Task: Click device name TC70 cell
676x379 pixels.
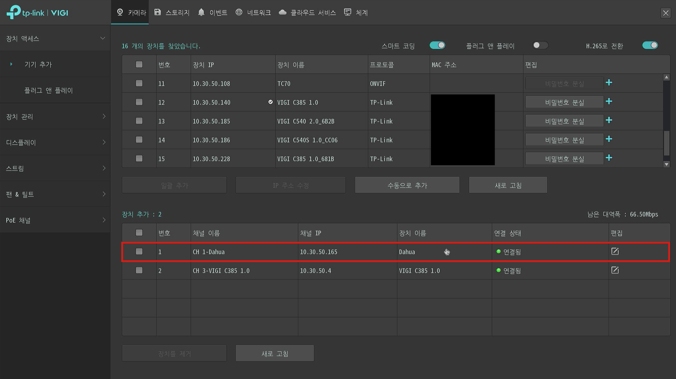Action: click(321, 84)
